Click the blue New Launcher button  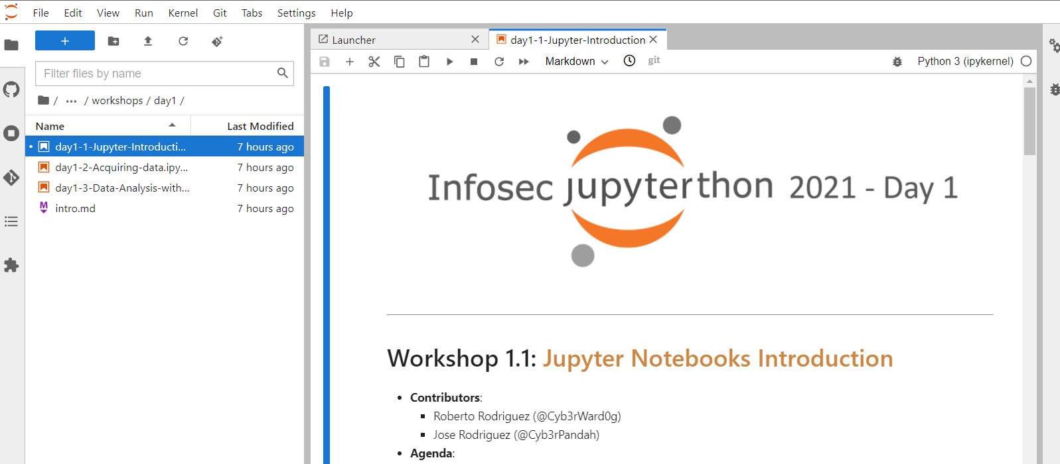[65, 40]
